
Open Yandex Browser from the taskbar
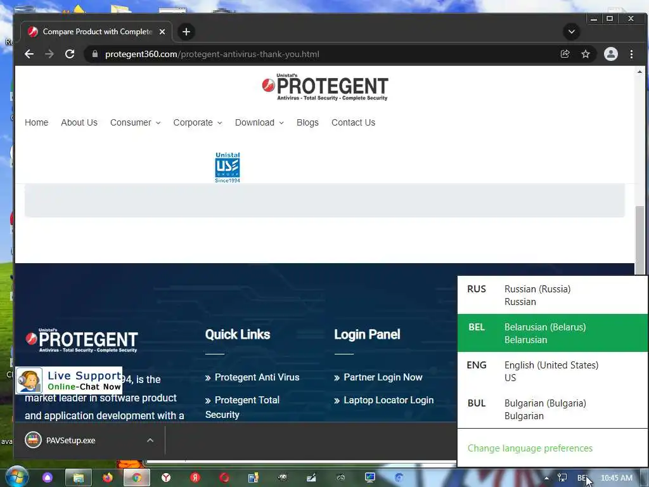tap(166, 477)
